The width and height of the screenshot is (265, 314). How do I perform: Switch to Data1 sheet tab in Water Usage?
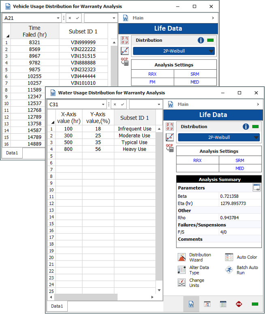(x=57, y=306)
